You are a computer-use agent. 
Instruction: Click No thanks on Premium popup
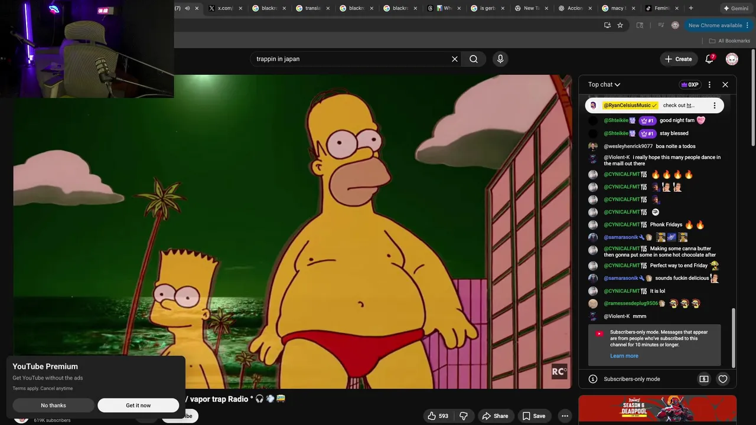pos(53,406)
